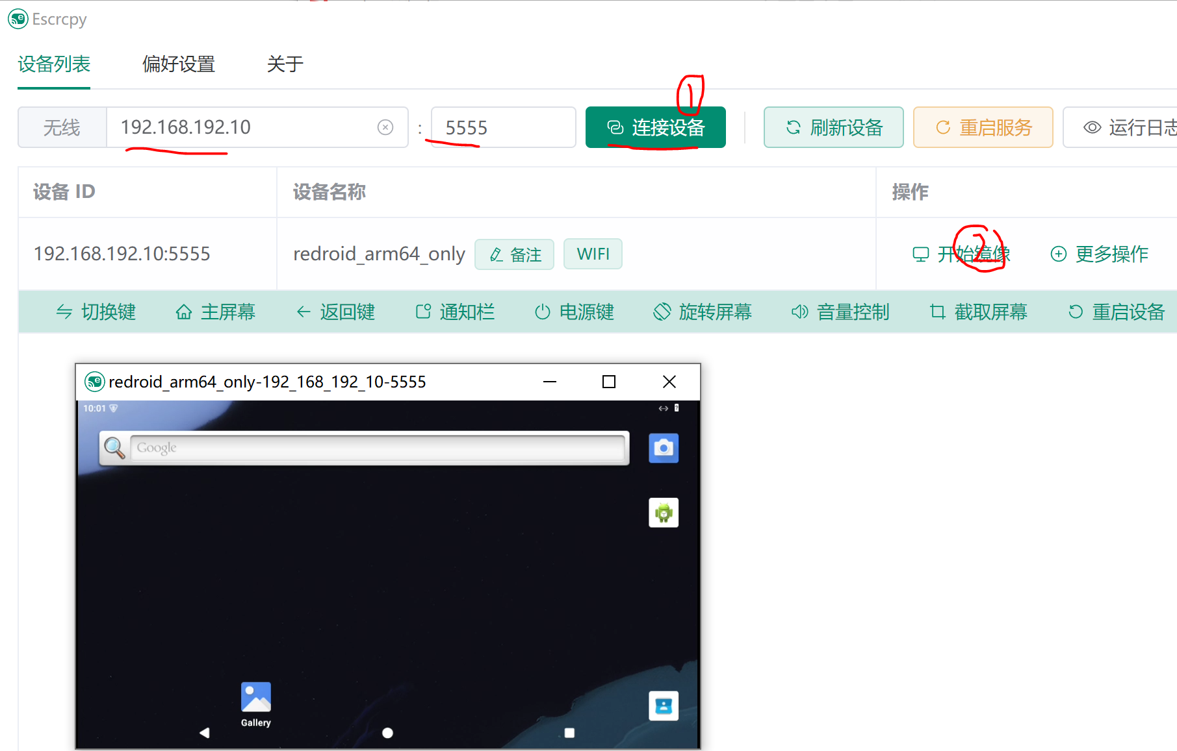The height and width of the screenshot is (751, 1177).
Task: Tap the Android recents square button
Action: pyautogui.click(x=569, y=733)
